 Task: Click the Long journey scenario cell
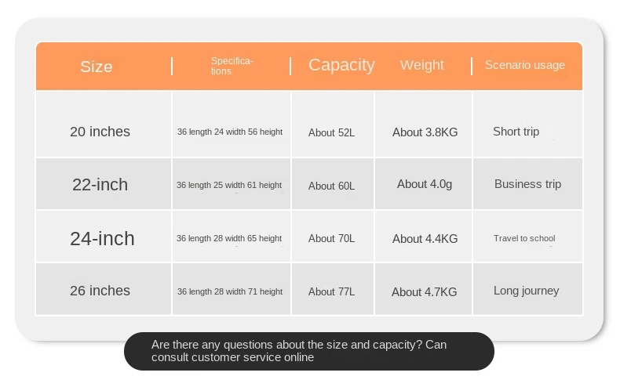pyautogui.click(x=527, y=291)
